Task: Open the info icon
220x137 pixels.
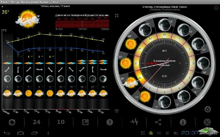Action: pyautogui.click(x=183, y=122)
